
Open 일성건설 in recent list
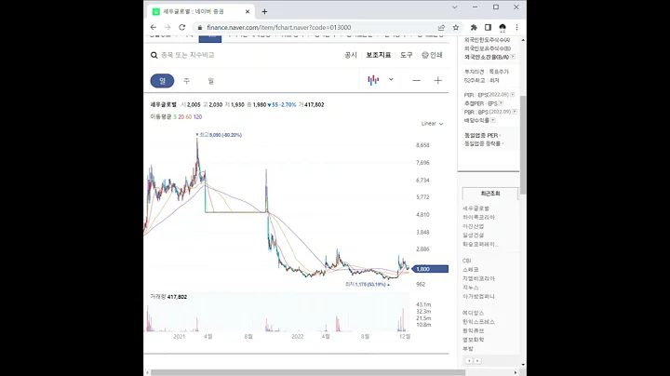[473, 235]
